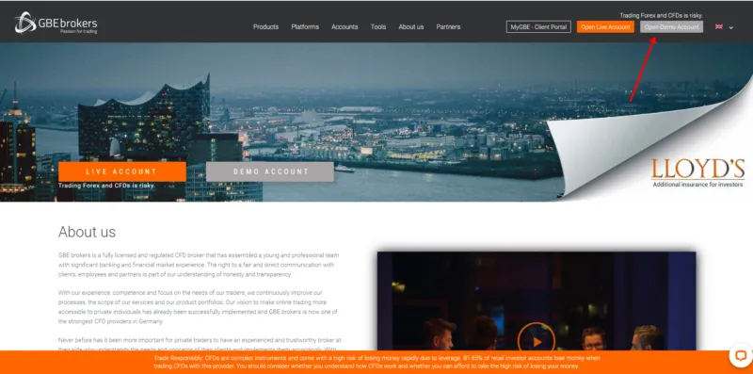Click the UK flag language icon
753x374 pixels.
click(x=719, y=27)
